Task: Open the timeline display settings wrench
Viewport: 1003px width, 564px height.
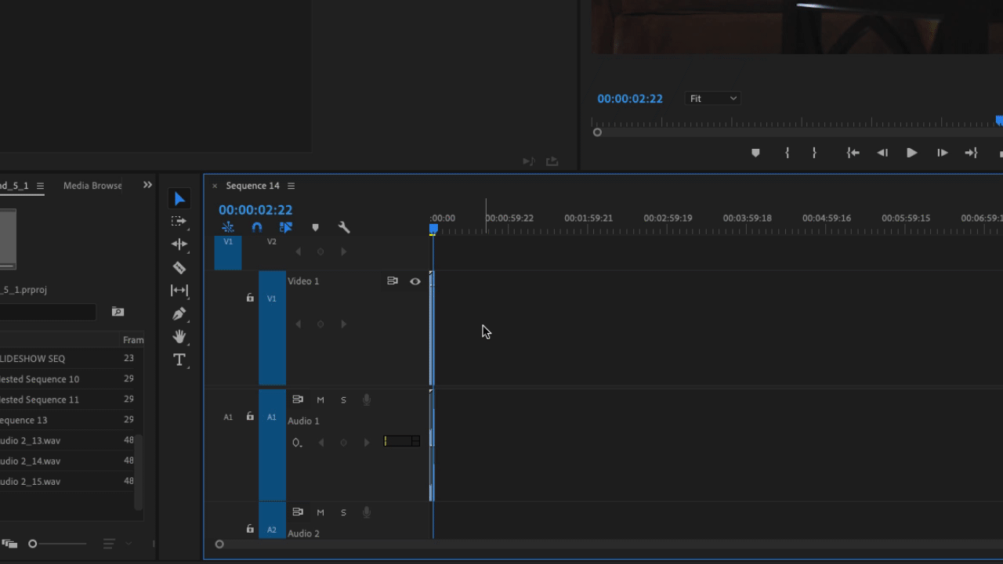Action: click(344, 227)
